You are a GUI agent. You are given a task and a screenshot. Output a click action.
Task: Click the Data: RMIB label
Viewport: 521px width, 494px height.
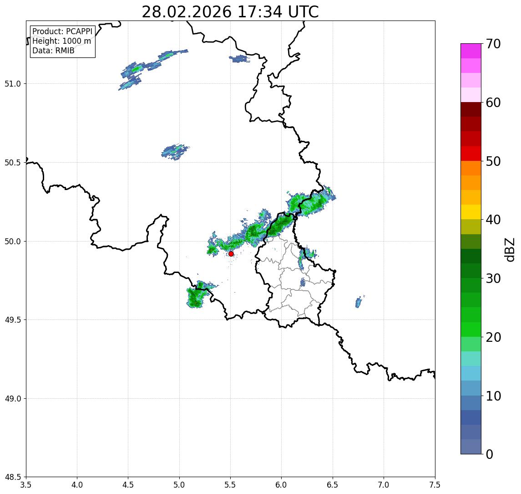[53, 51]
